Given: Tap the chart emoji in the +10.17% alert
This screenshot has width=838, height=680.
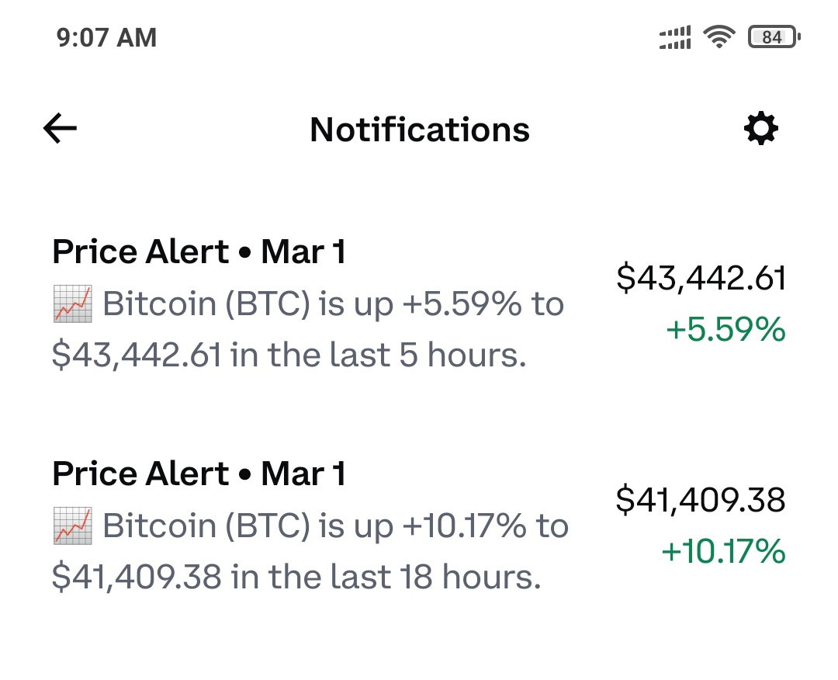Looking at the screenshot, I should point(73,526).
